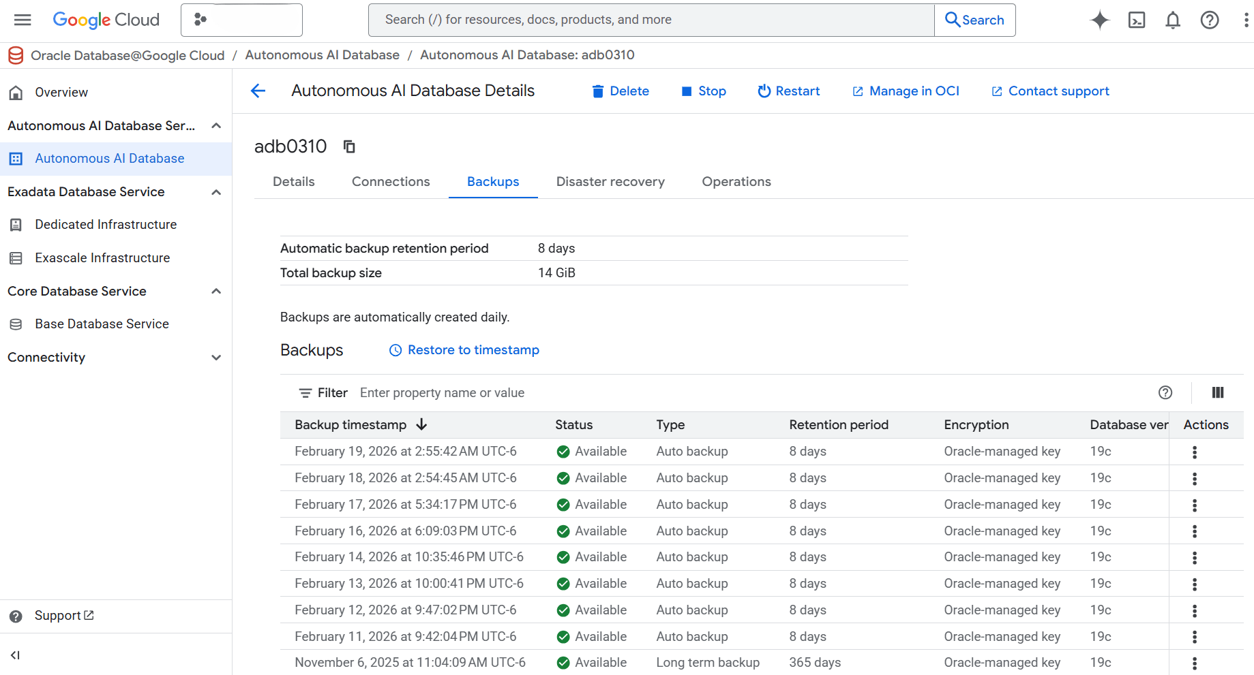Open the Operations tab

pyautogui.click(x=736, y=181)
